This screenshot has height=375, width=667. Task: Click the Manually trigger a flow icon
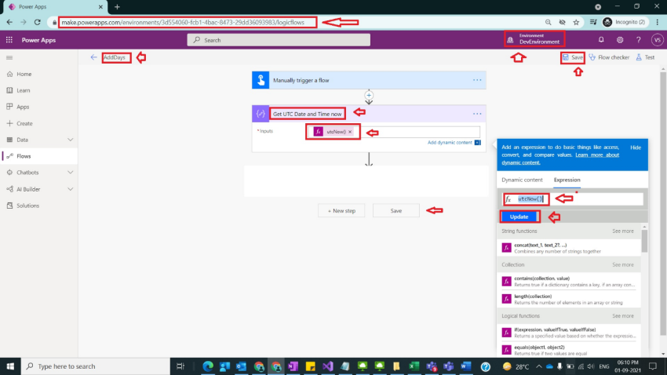[x=261, y=80]
